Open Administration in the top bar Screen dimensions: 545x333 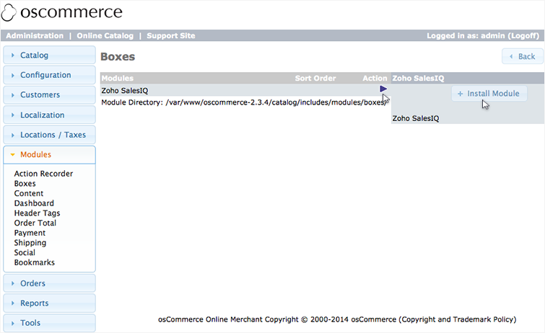tap(35, 36)
